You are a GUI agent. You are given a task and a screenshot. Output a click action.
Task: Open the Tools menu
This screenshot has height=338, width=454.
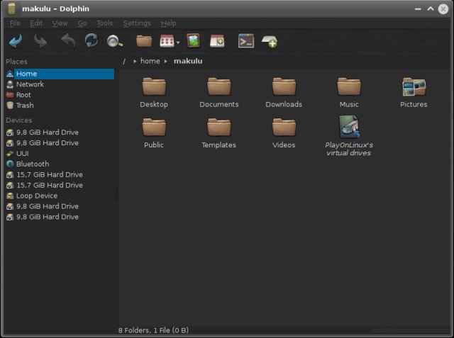[x=104, y=23]
